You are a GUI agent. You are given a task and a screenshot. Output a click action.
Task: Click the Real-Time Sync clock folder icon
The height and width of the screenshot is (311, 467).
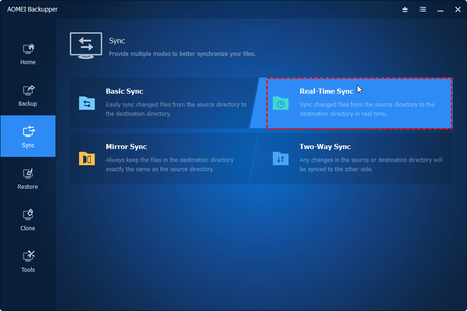click(280, 103)
